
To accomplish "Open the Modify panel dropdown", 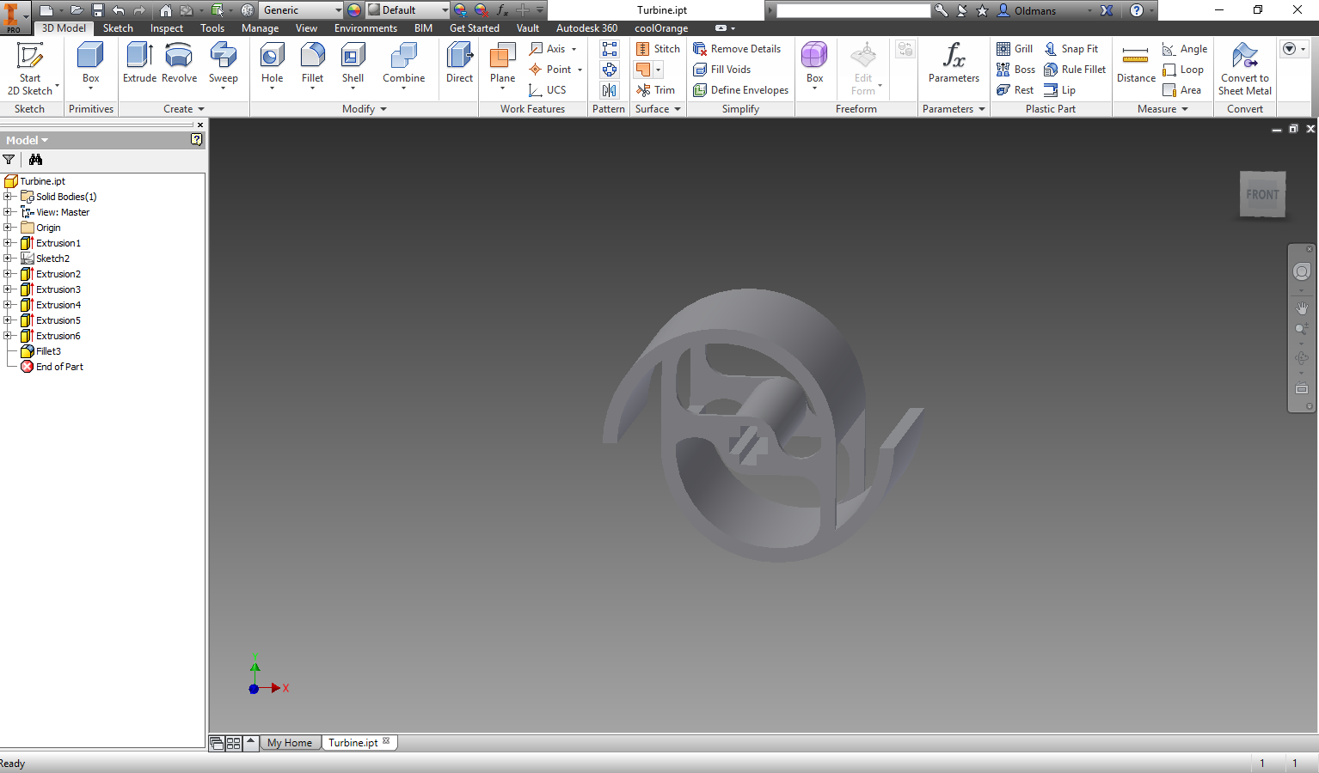I will [x=365, y=109].
